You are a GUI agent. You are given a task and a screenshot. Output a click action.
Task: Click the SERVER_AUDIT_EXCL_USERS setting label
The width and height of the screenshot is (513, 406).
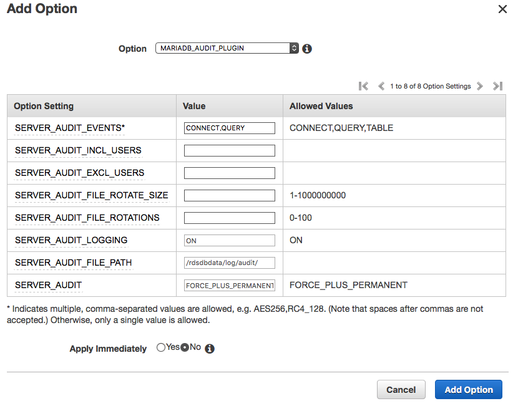(x=79, y=173)
